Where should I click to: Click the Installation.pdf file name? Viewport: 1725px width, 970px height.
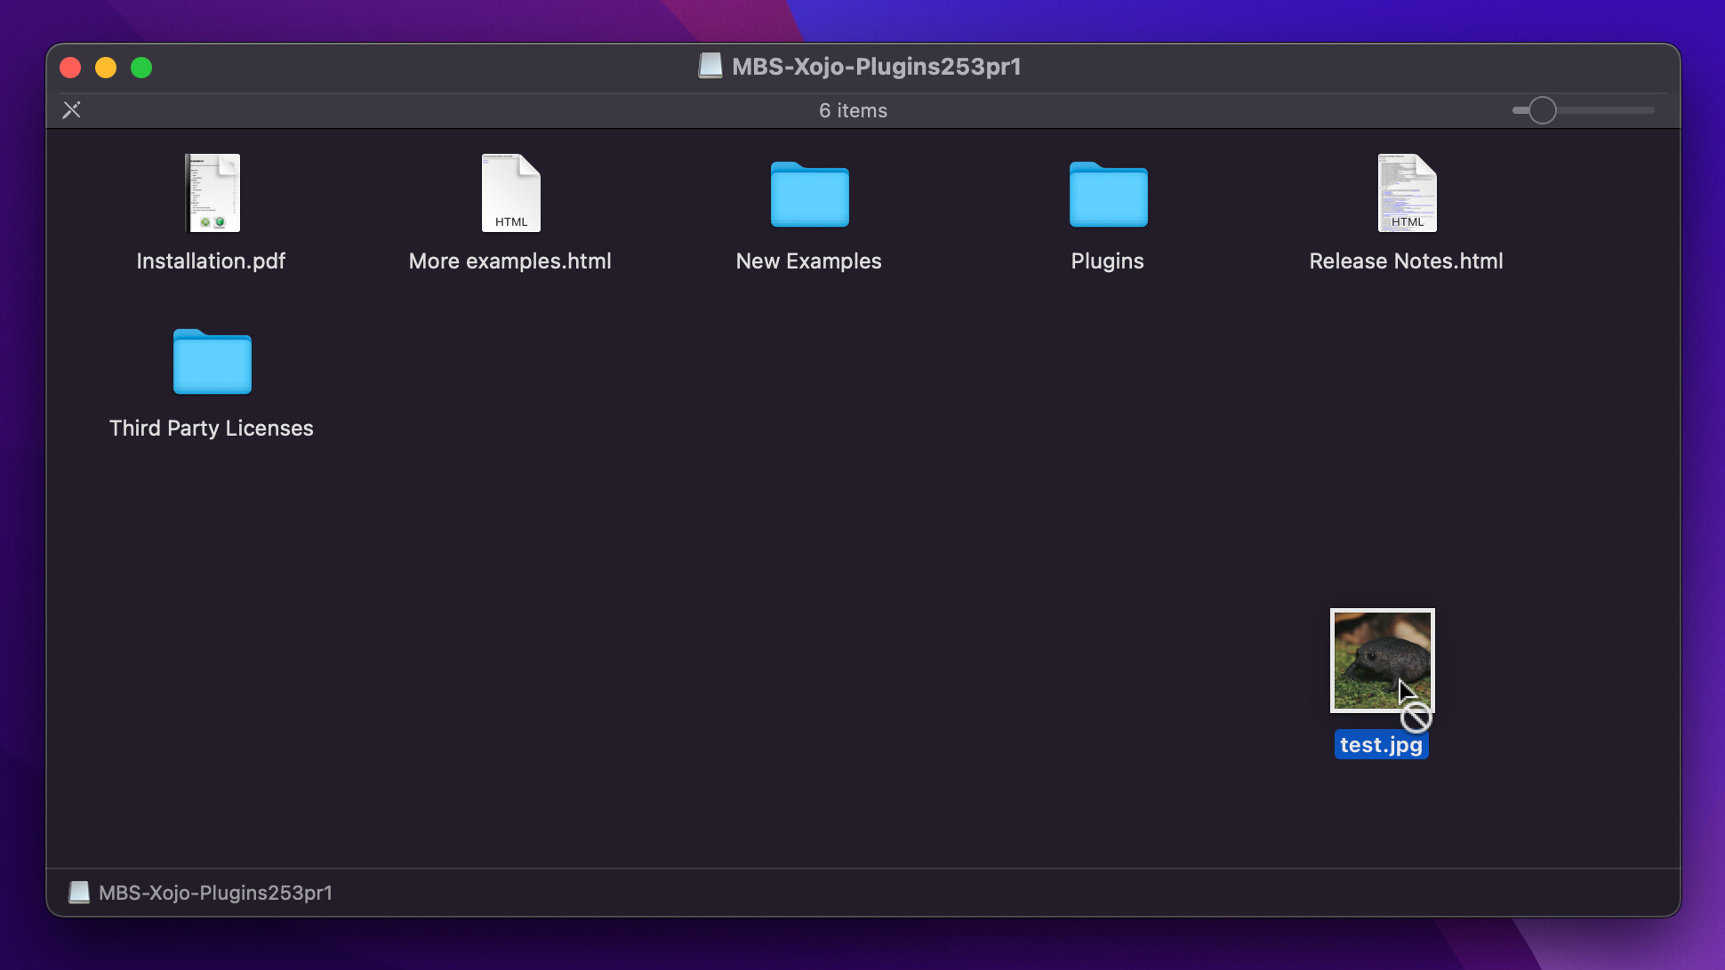pos(211,261)
